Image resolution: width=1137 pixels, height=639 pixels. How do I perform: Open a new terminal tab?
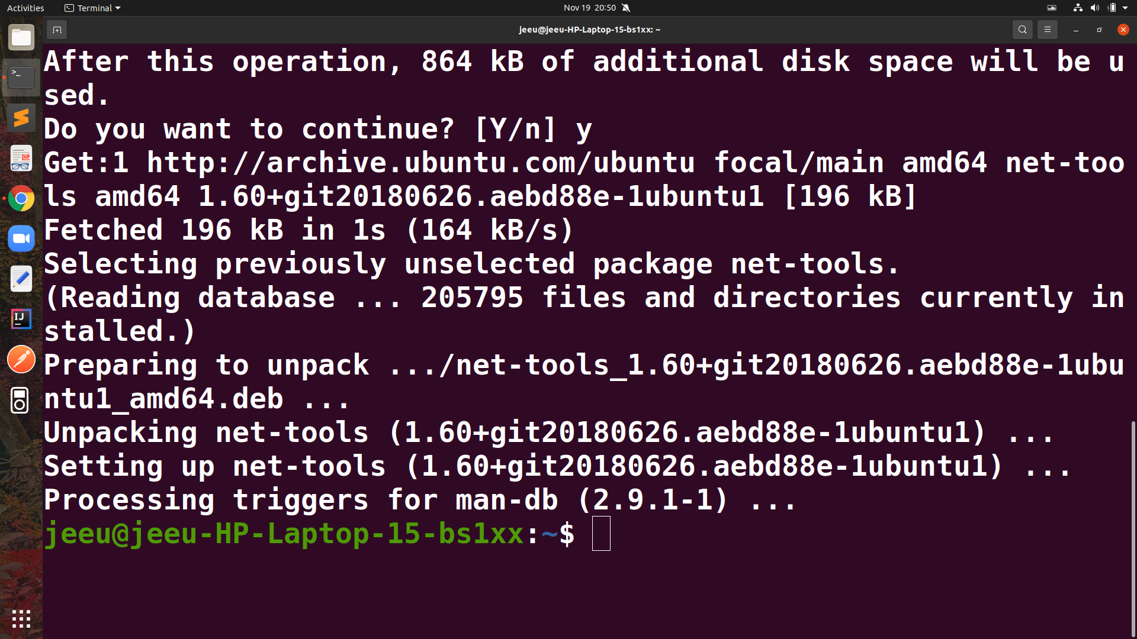point(57,30)
